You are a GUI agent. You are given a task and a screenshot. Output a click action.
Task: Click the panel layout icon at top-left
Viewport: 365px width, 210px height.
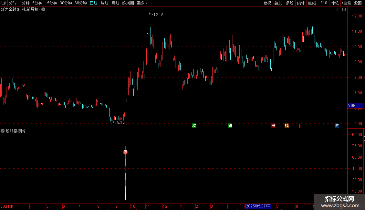point(4,3)
